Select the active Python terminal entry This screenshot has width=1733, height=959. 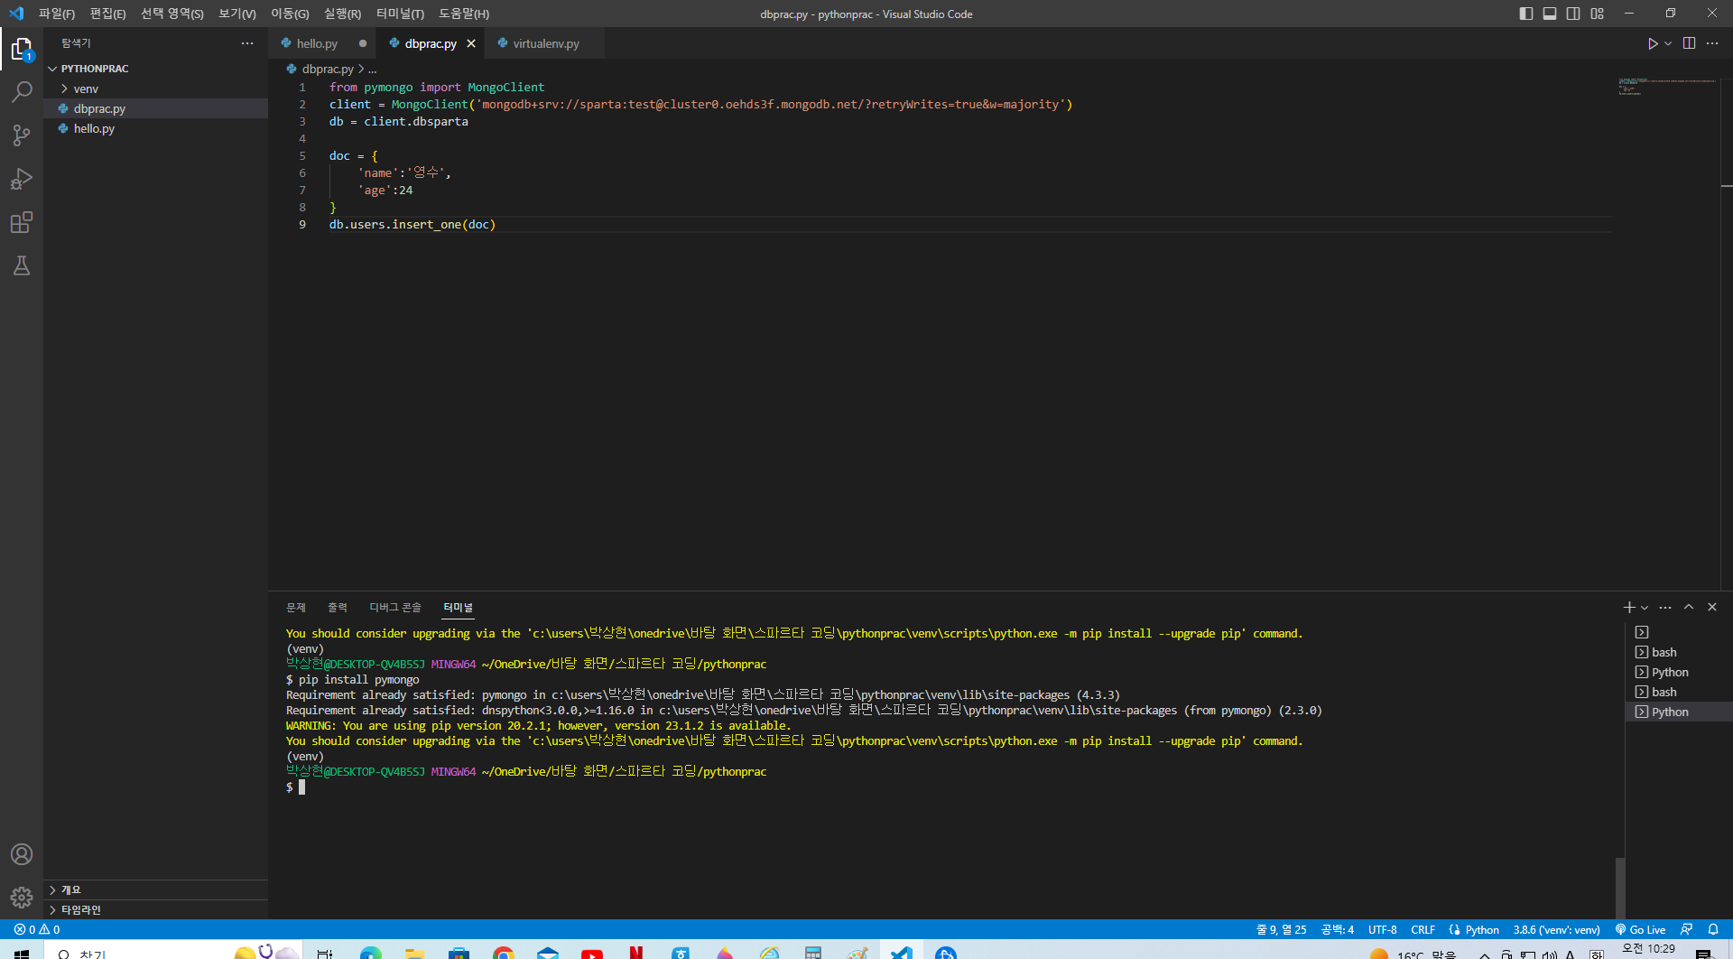click(1679, 712)
